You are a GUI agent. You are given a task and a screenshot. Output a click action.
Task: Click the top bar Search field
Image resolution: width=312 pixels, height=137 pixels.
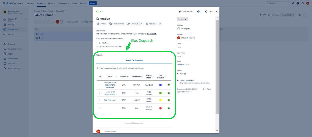[x=278, y=3]
